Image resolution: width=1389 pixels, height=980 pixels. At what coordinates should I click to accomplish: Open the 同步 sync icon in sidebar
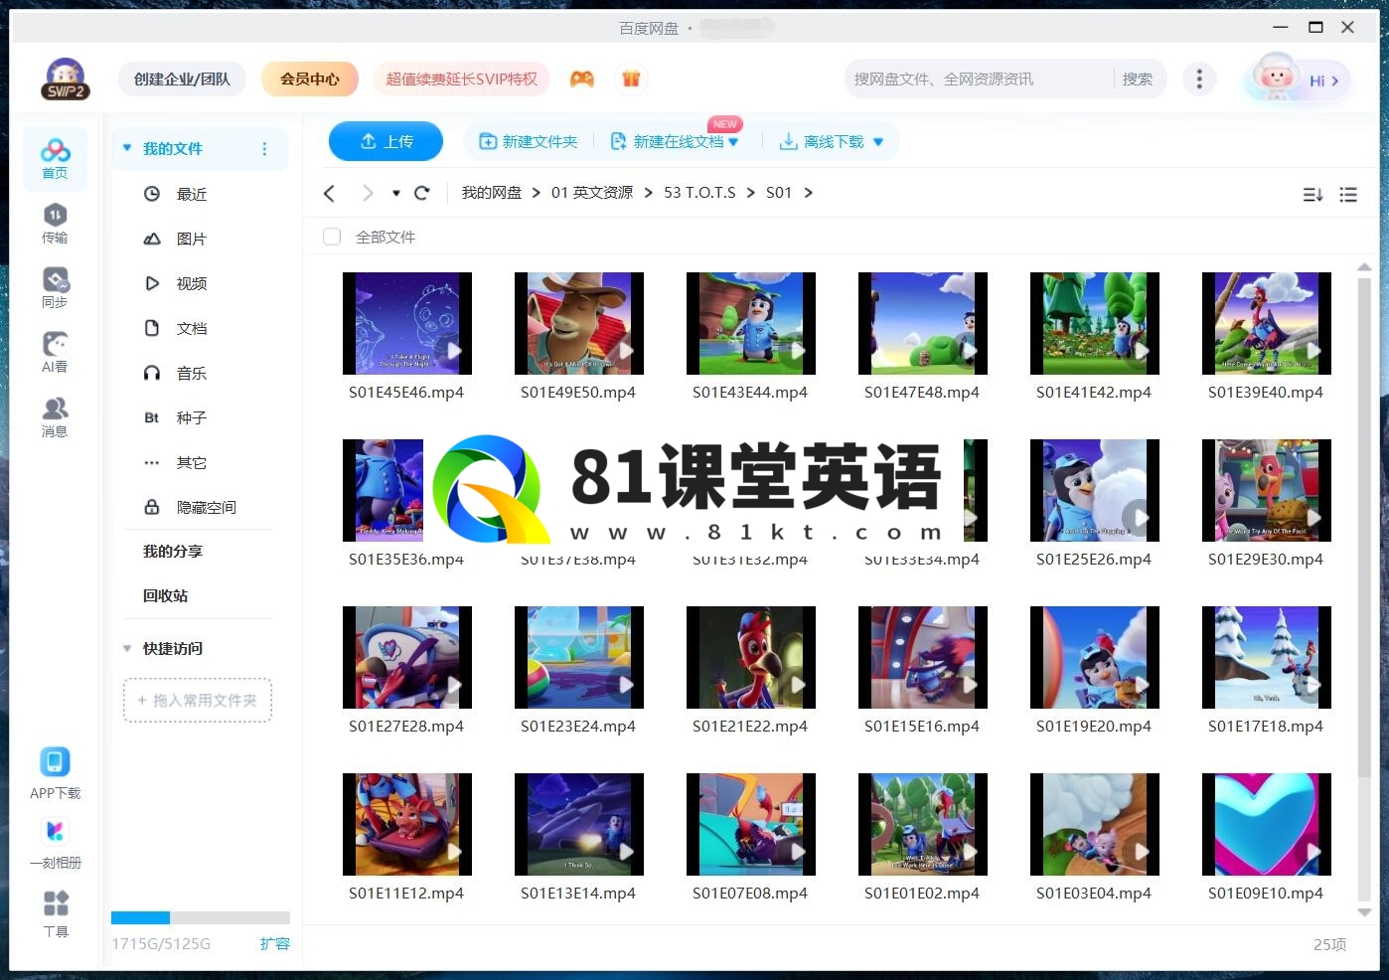(x=55, y=287)
